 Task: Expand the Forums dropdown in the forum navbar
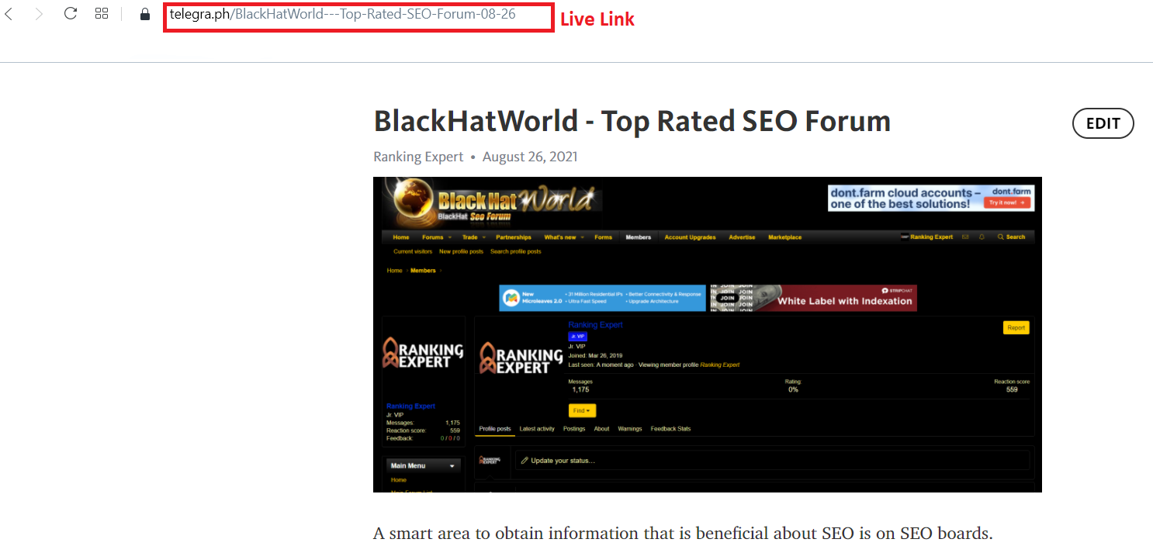pos(436,237)
